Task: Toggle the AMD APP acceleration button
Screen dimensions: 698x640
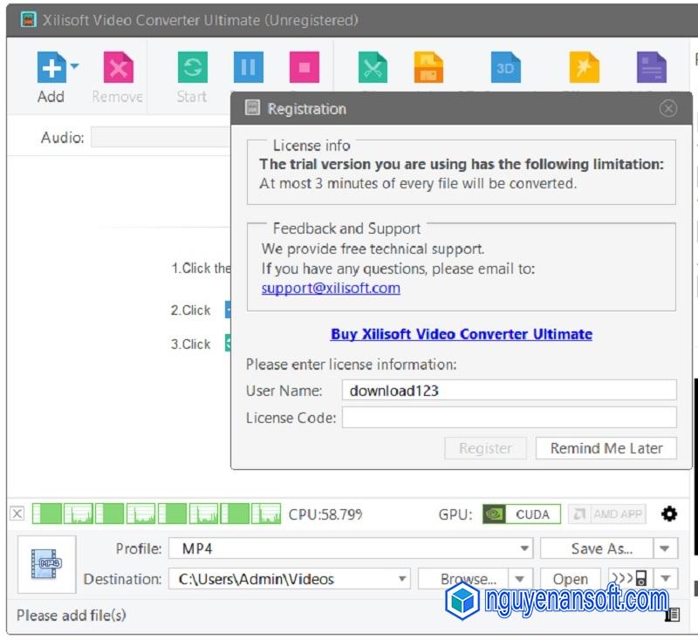Action: 607,514
